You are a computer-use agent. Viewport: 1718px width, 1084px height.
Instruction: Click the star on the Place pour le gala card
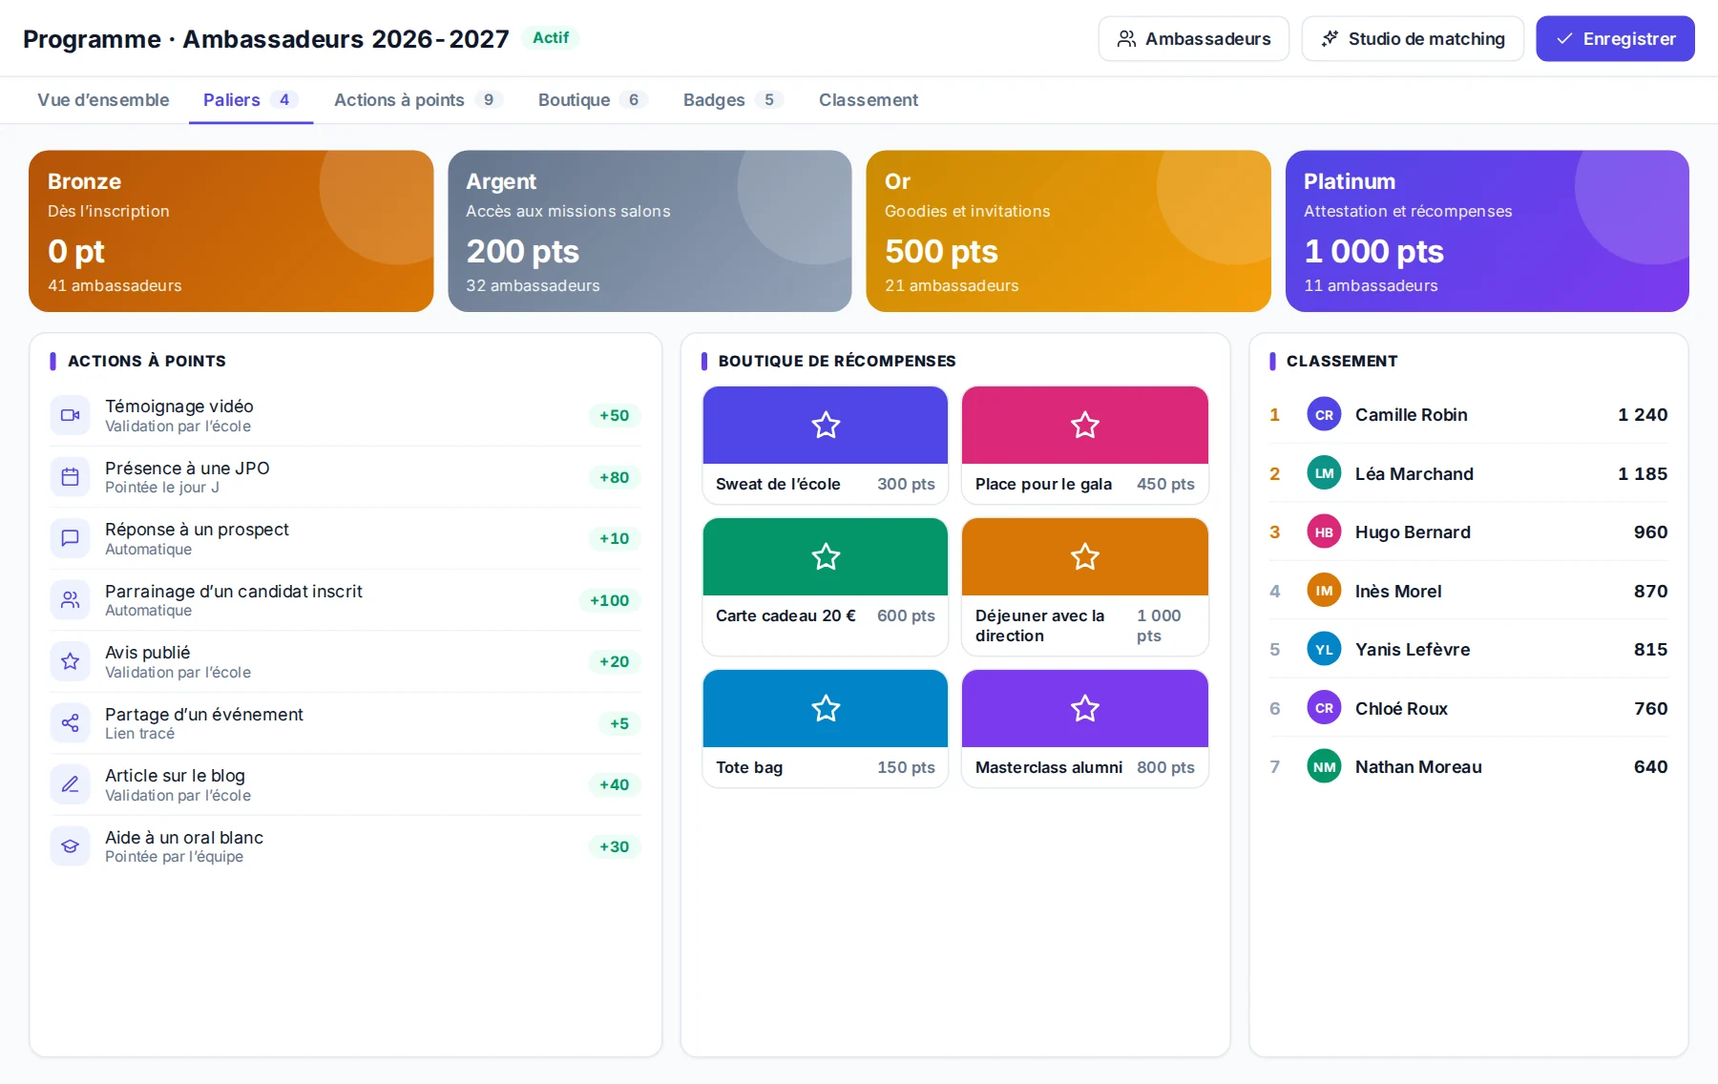click(x=1085, y=425)
